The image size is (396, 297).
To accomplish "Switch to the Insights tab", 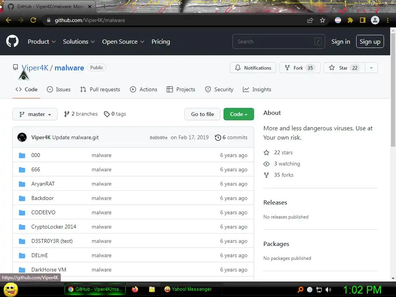I will pyautogui.click(x=257, y=89).
